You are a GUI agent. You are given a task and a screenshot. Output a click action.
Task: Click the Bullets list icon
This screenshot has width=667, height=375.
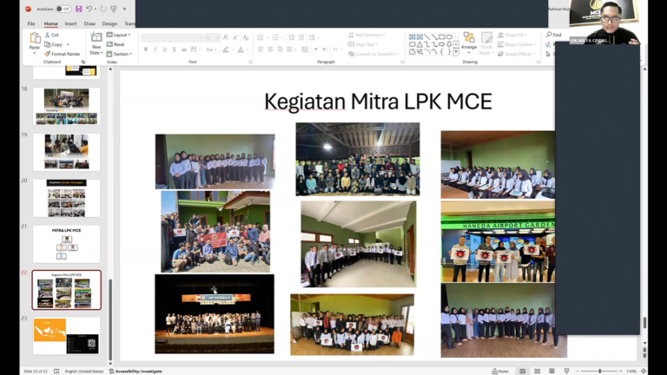(261, 38)
